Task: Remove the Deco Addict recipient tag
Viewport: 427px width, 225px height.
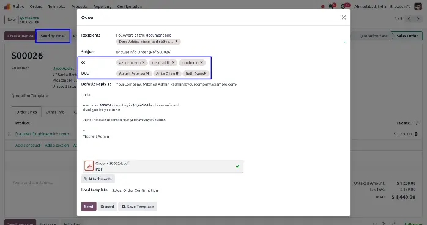Action: [176, 42]
